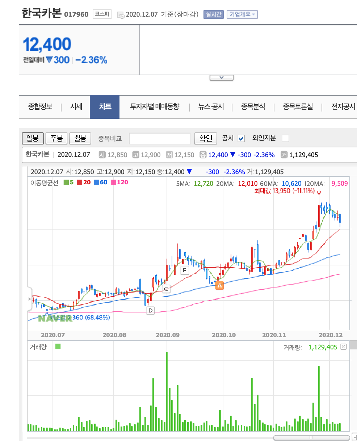This screenshot has height=441, width=357.
Task: Open 투자자별 매매동향 tab
Action: (x=155, y=107)
